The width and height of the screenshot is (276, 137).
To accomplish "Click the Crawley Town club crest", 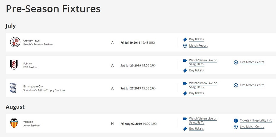I will (x=15, y=42).
